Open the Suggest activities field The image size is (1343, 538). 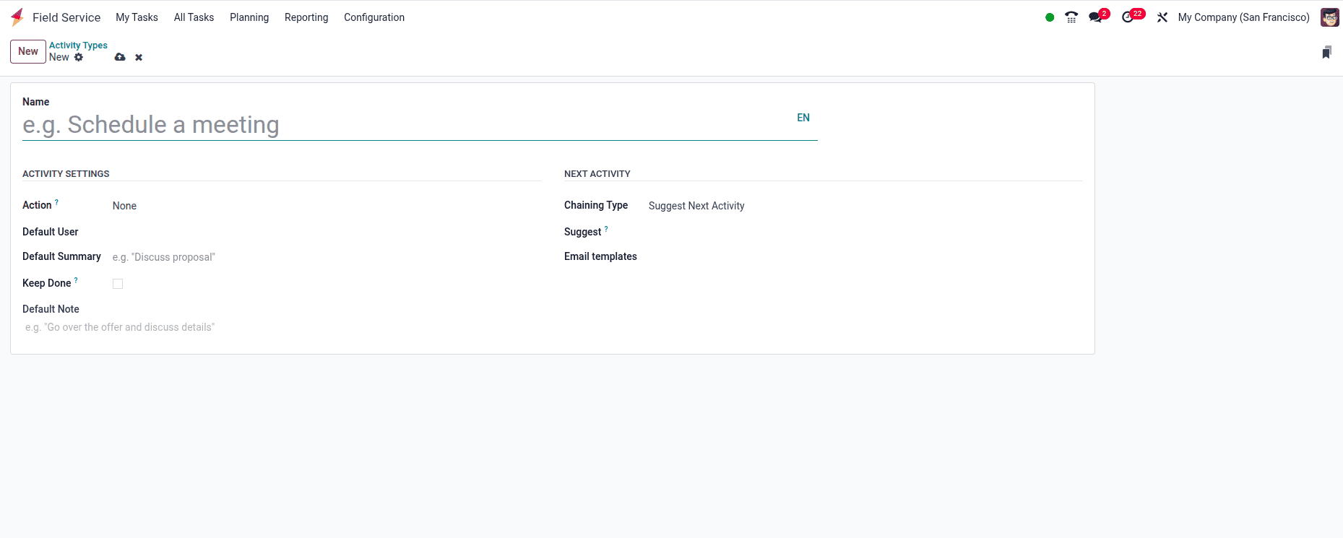[x=865, y=232]
